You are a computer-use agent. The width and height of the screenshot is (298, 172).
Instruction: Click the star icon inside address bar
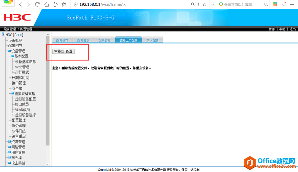coord(204,4)
